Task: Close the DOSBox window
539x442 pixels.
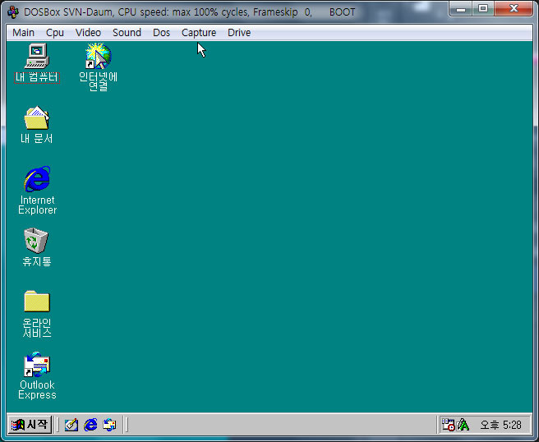Action: tap(514, 8)
